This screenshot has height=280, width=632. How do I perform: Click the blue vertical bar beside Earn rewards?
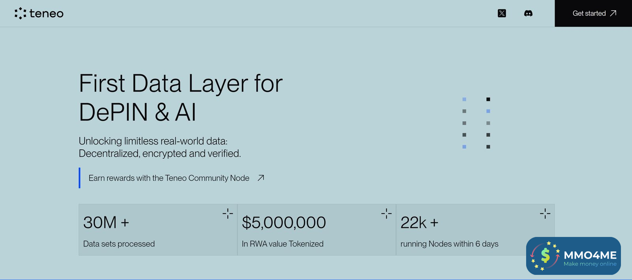pyautogui.click(x=80, y=178)
